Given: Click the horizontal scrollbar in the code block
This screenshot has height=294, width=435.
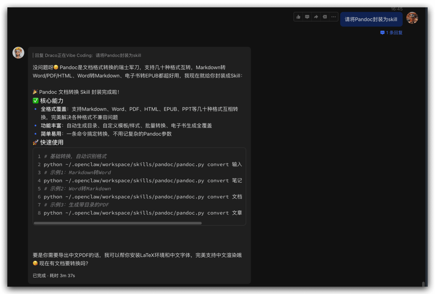Looking at the screenshot, I should point(118,223).
